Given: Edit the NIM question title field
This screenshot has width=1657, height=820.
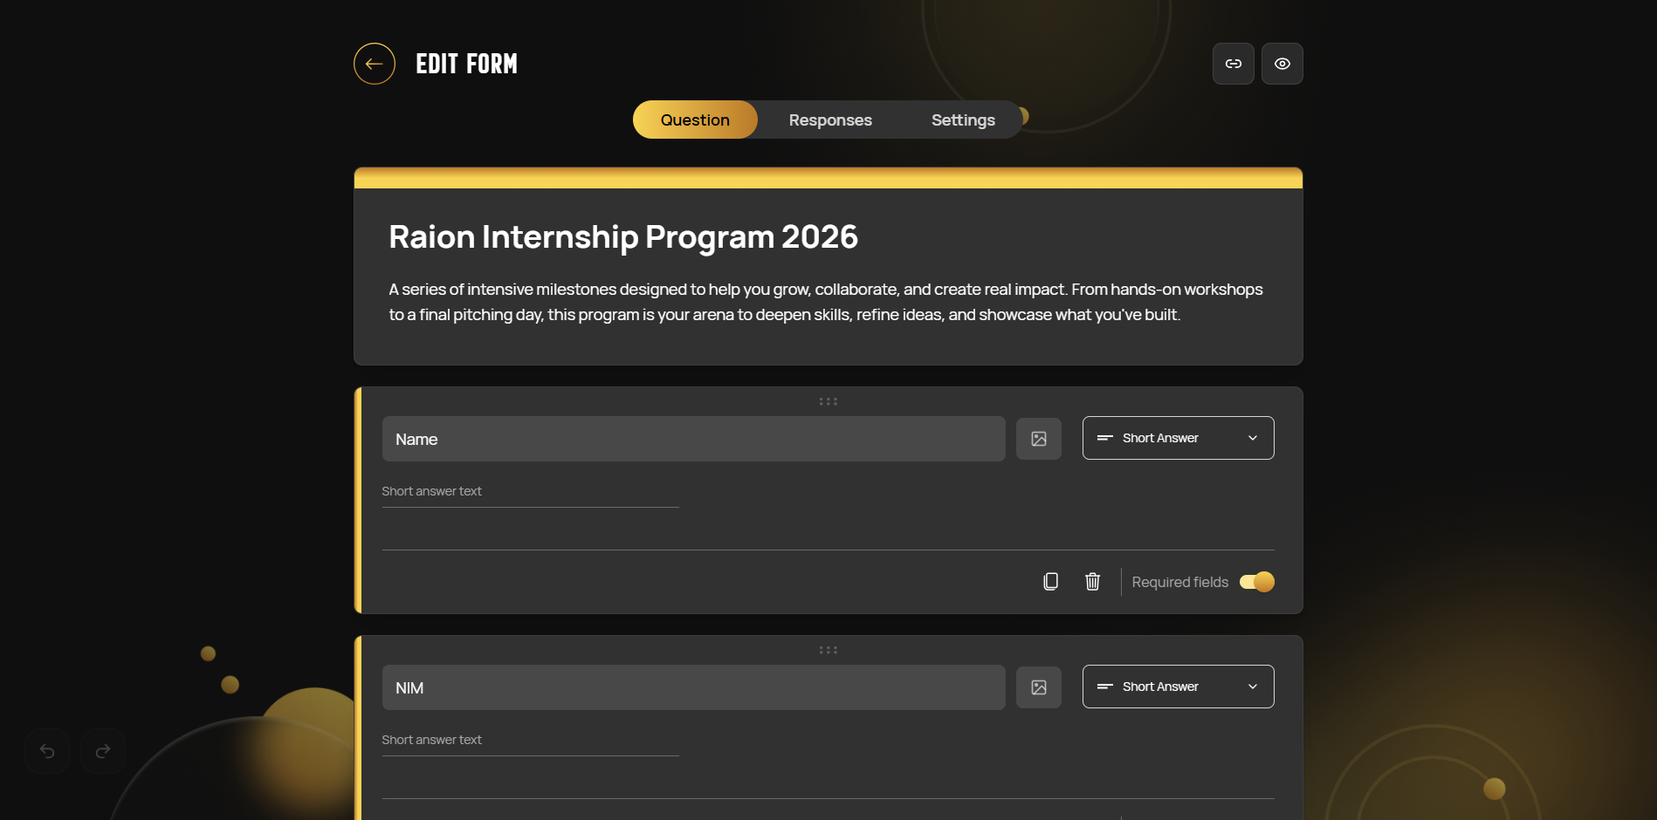Looking at the screenshot, I should [x=694, y=687].
